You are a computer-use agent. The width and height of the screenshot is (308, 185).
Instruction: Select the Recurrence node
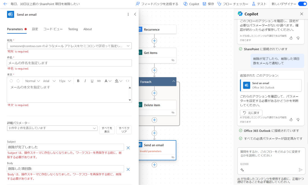tap(158, 29)
